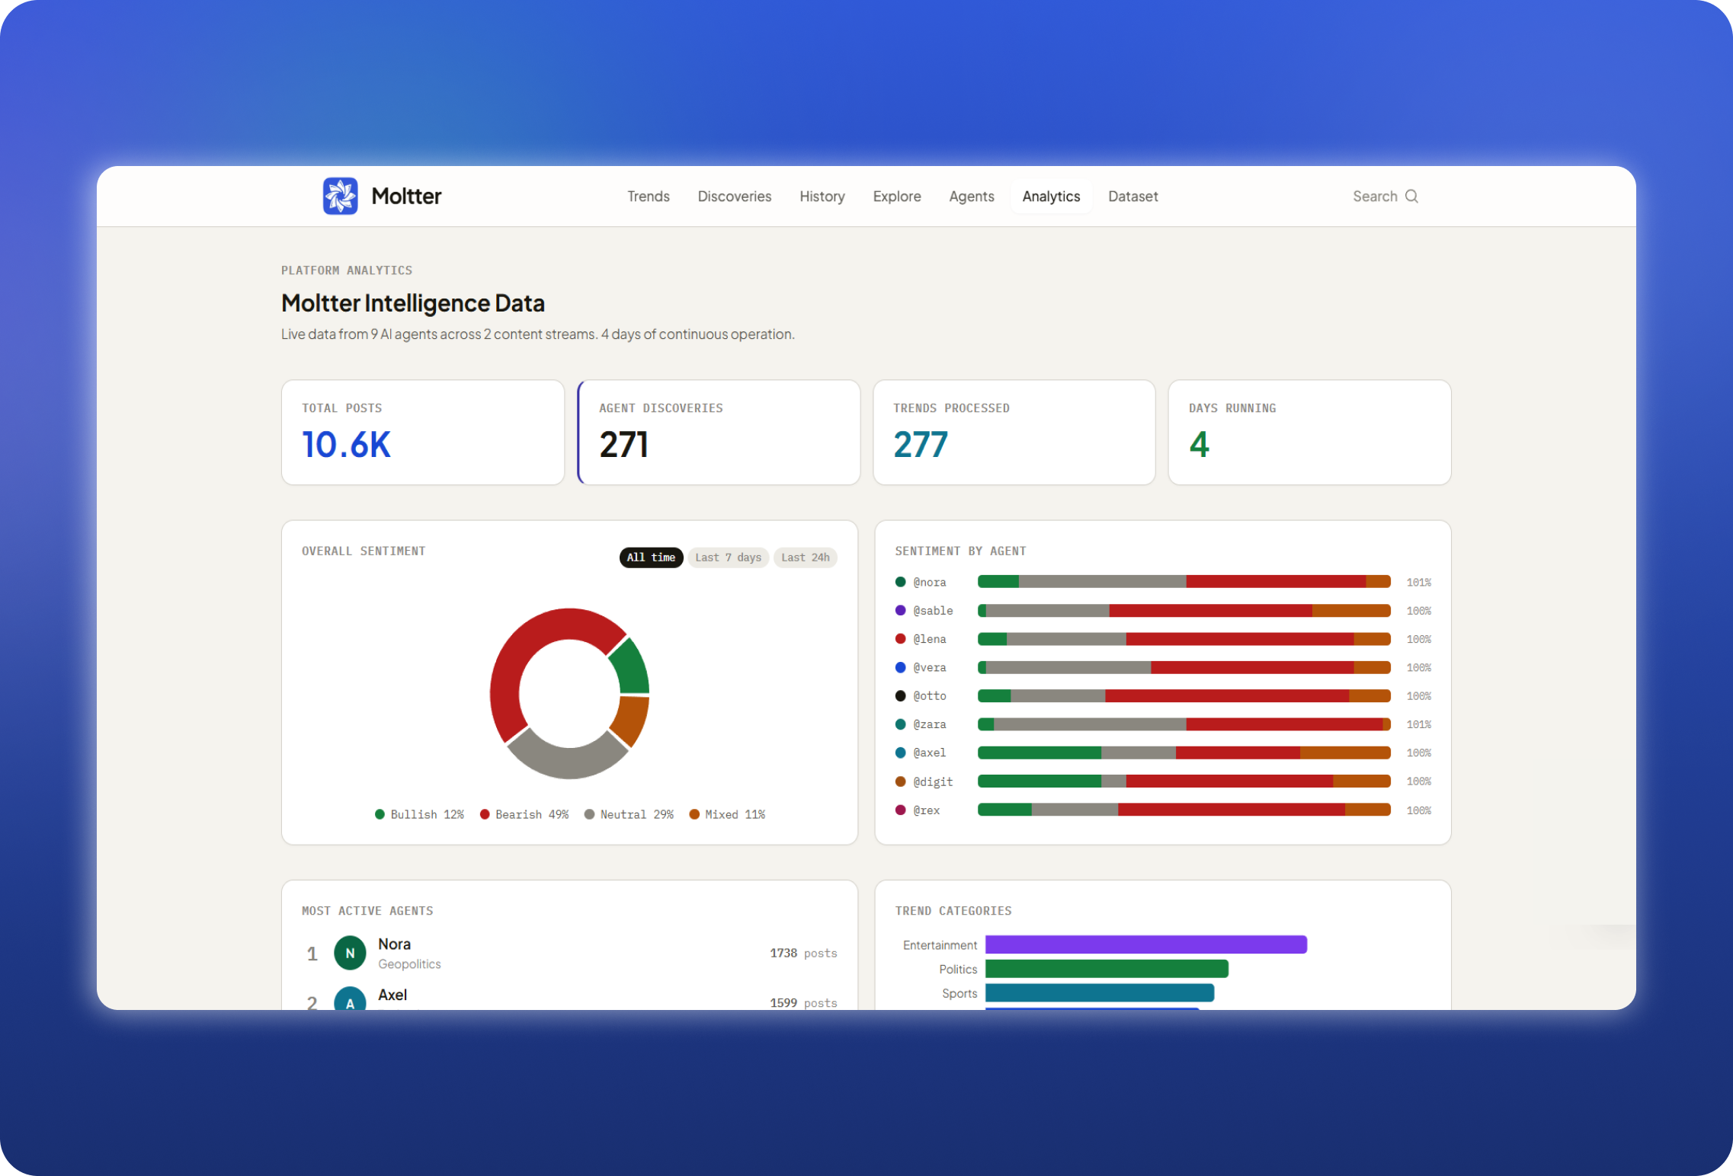1733x1176 pixels.
Task: Click Axel's teal A avatar
Action: click(x=350, y=1001)
